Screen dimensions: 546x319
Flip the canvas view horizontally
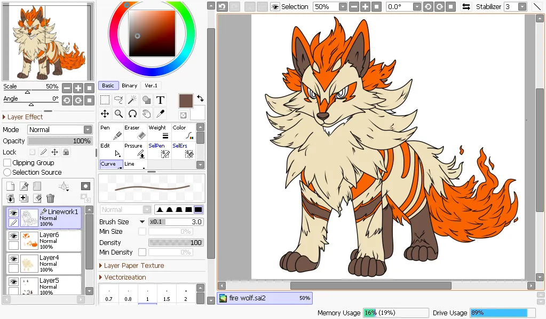coord(466,6)
